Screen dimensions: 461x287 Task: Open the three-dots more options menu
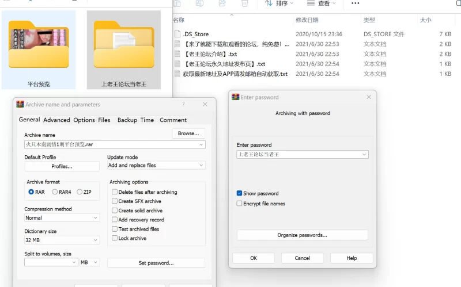pyautogui.click(x=355, y=3)
